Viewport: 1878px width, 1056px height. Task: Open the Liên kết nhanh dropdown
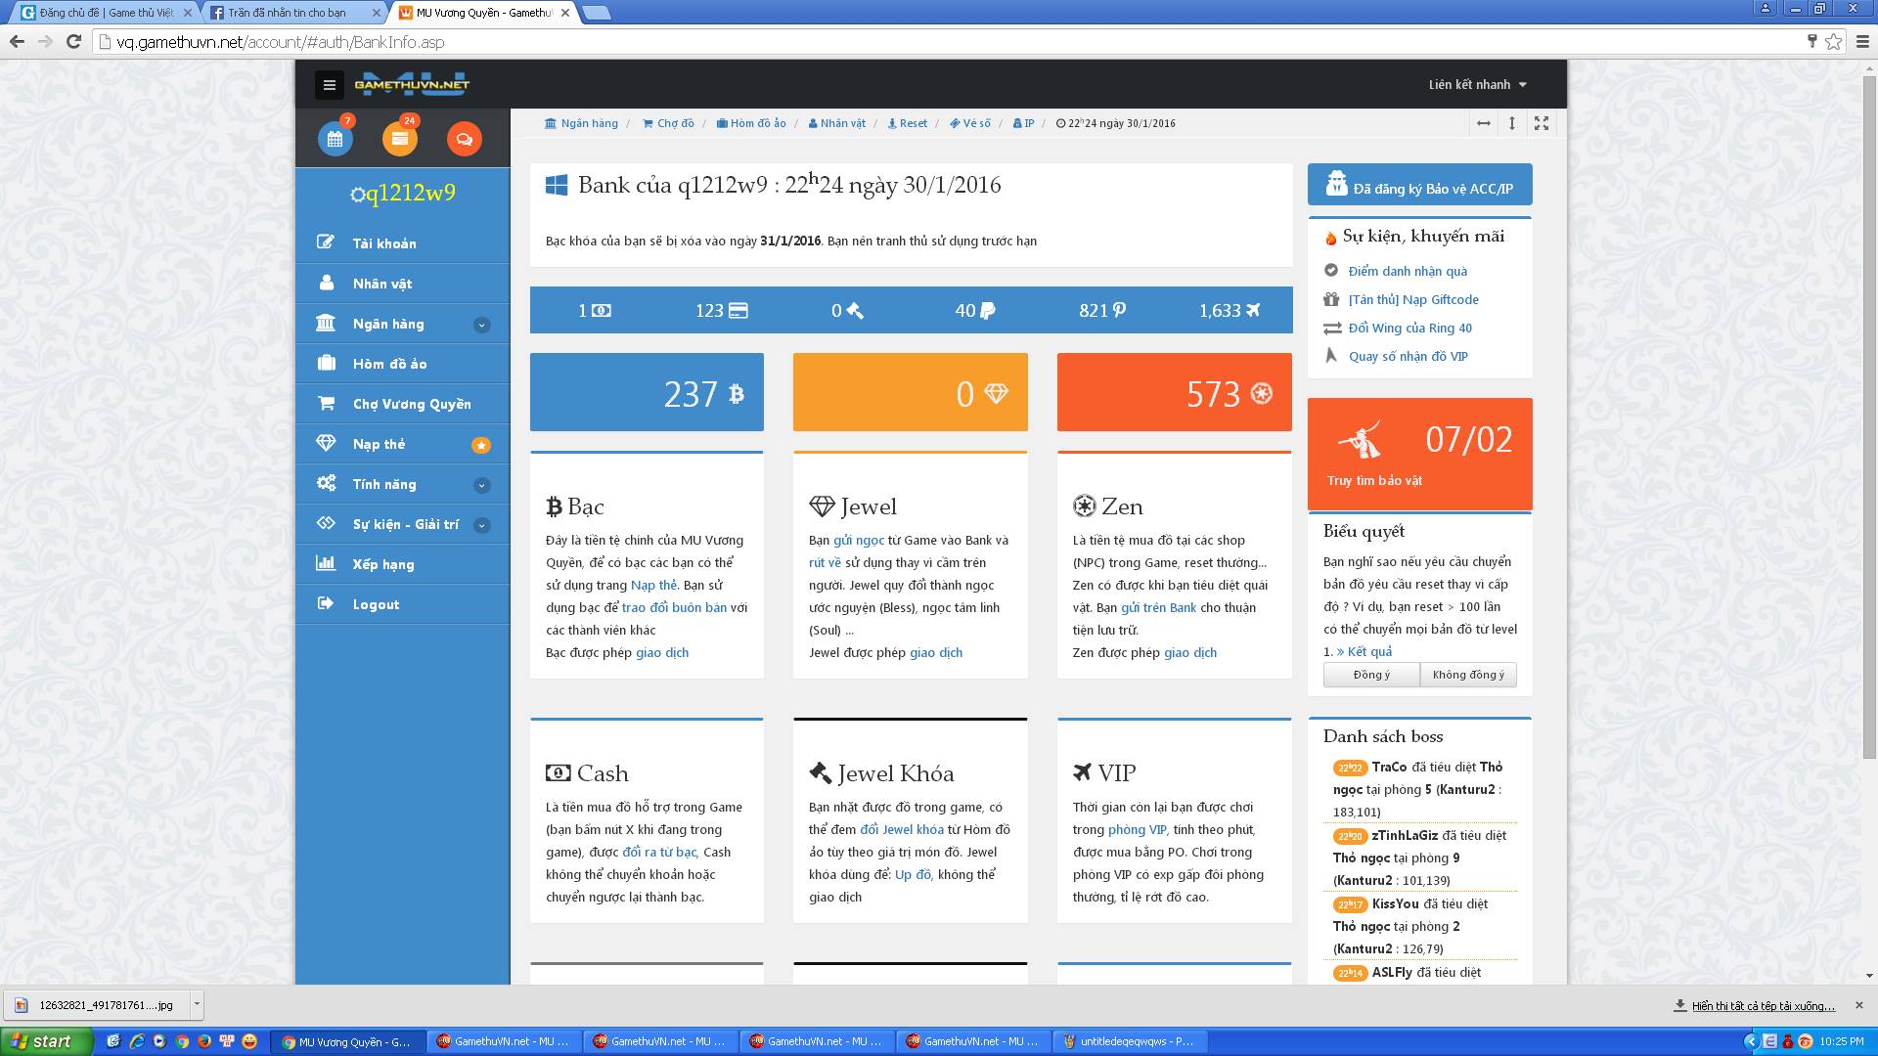pyautogui.click(x=1477, y=85)
